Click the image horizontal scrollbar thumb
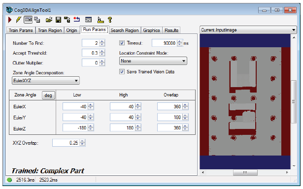The image size is (303, 189). tap(245, 172)
